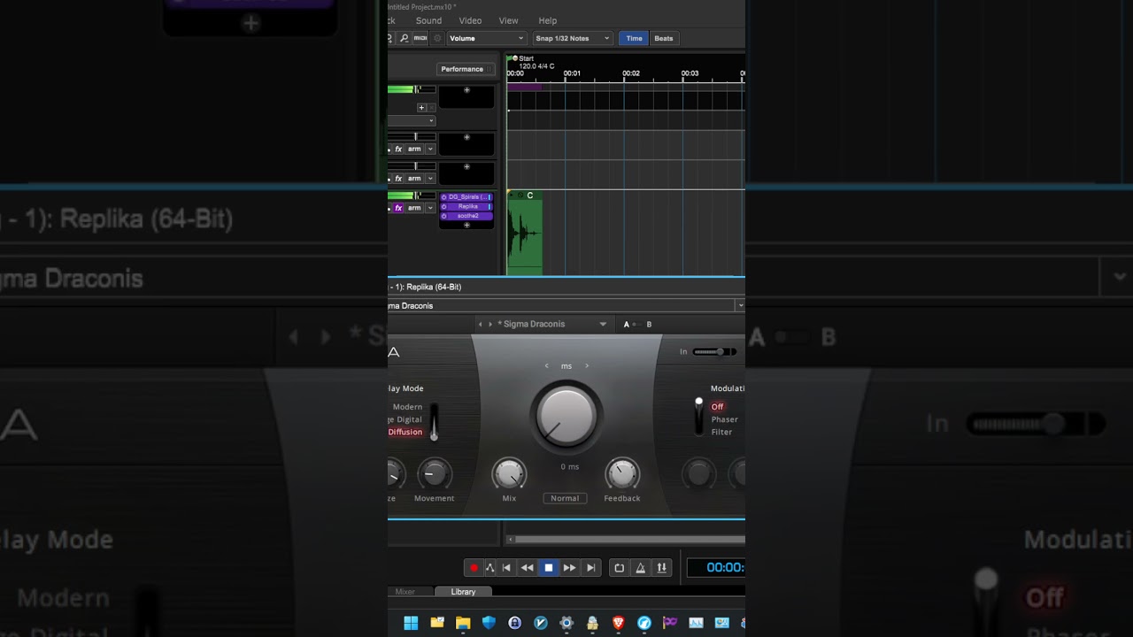
Task: Click the magnifier zoom tool icon
Action: click(405, 38)
